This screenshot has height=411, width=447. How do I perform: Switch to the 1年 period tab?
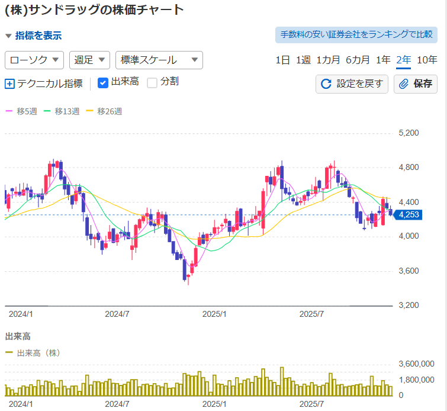(383, 60)
